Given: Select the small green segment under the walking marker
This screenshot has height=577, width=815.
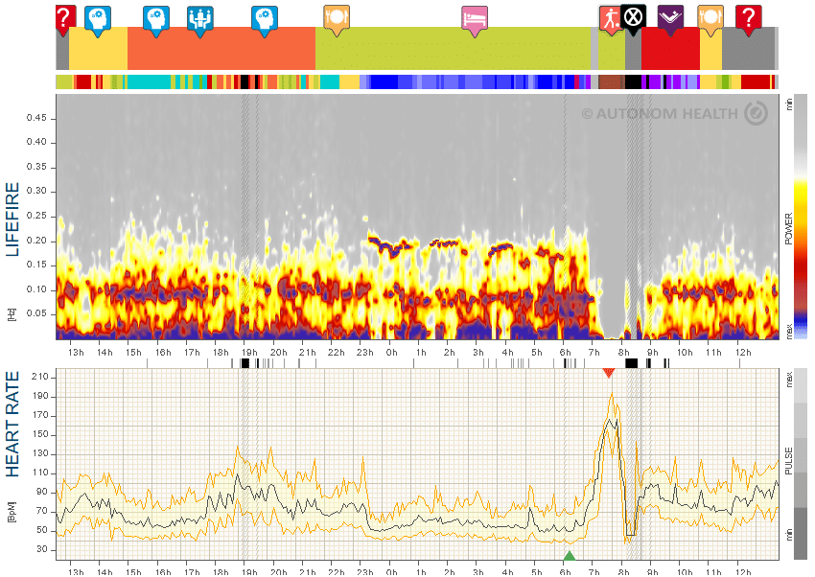Looking at the screenshot, I should click(612, 48).
